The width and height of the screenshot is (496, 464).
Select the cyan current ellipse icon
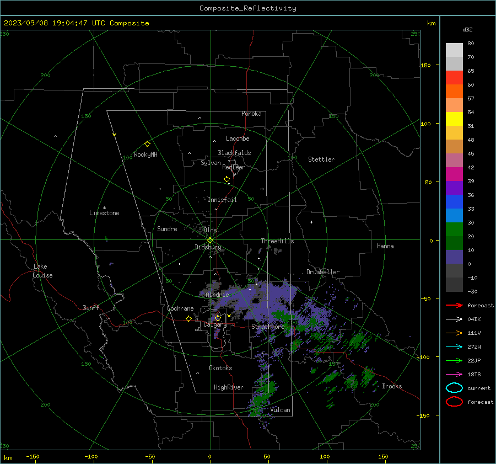pyautogui.click(x=454, y=388)
